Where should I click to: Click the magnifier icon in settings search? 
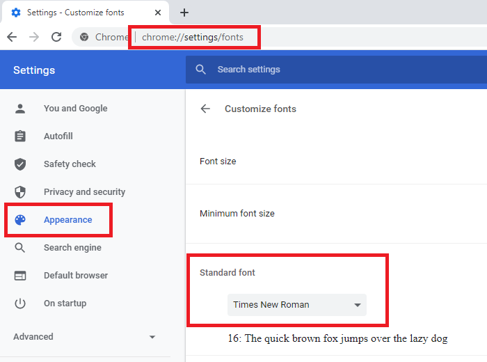[201, 70]
